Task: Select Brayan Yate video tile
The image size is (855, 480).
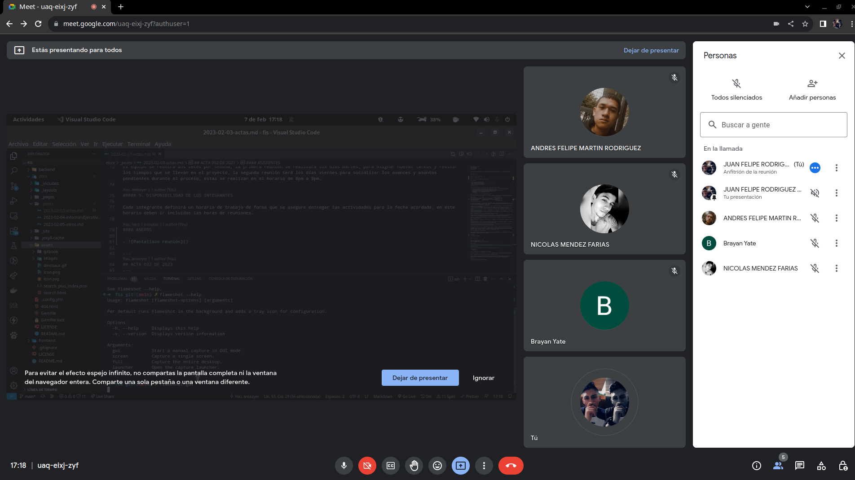Action: [x=604, y=305]
